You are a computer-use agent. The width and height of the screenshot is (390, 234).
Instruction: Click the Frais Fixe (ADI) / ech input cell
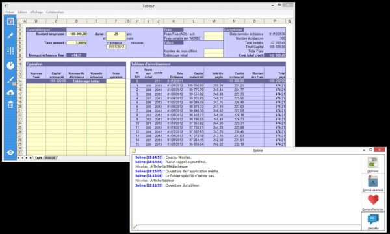(214, 34)
